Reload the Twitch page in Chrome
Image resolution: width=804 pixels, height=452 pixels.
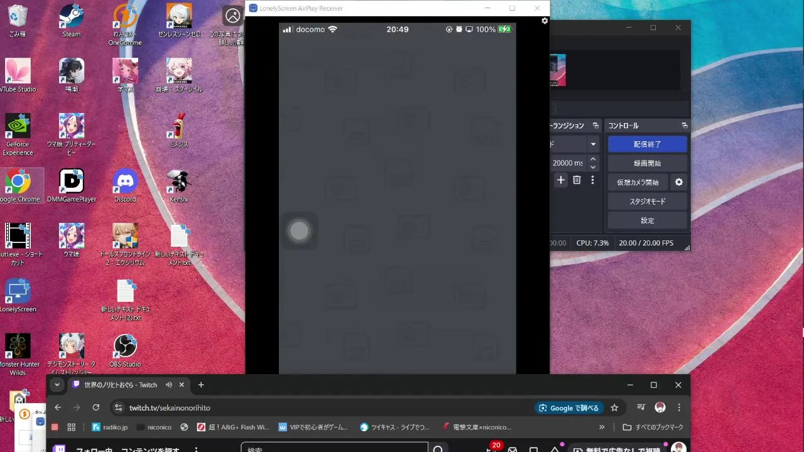[x=96, y=407]
